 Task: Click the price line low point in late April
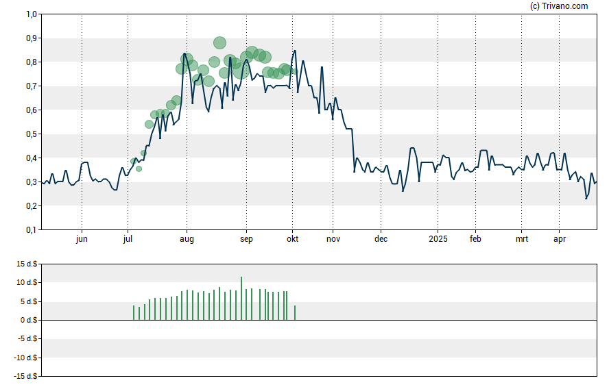(x=586, y=199)
